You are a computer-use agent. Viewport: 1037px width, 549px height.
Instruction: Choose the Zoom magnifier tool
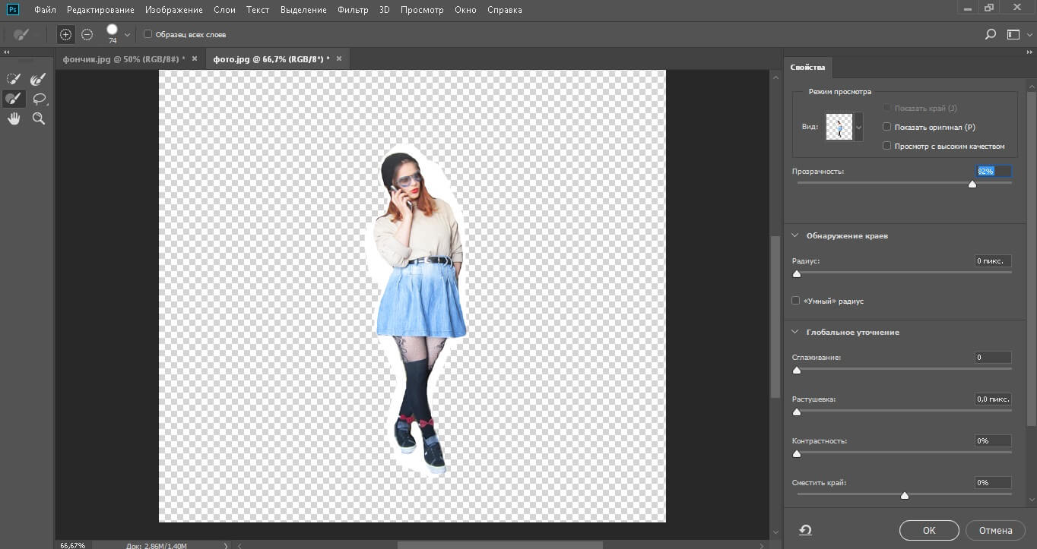[39, 118]
